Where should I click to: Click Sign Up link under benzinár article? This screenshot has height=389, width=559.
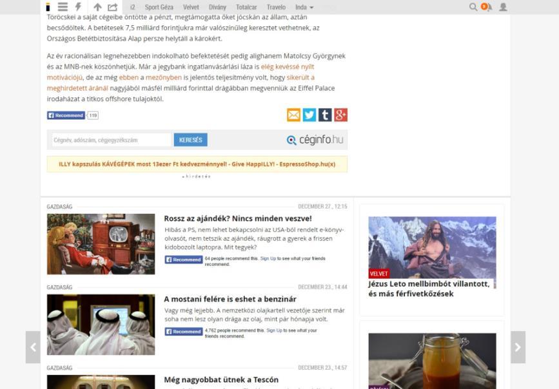(x=274, y=330)
